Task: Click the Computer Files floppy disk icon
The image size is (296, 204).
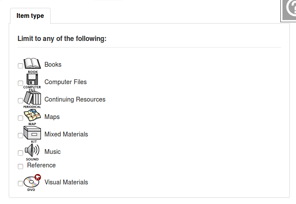Action: [32, 81]
